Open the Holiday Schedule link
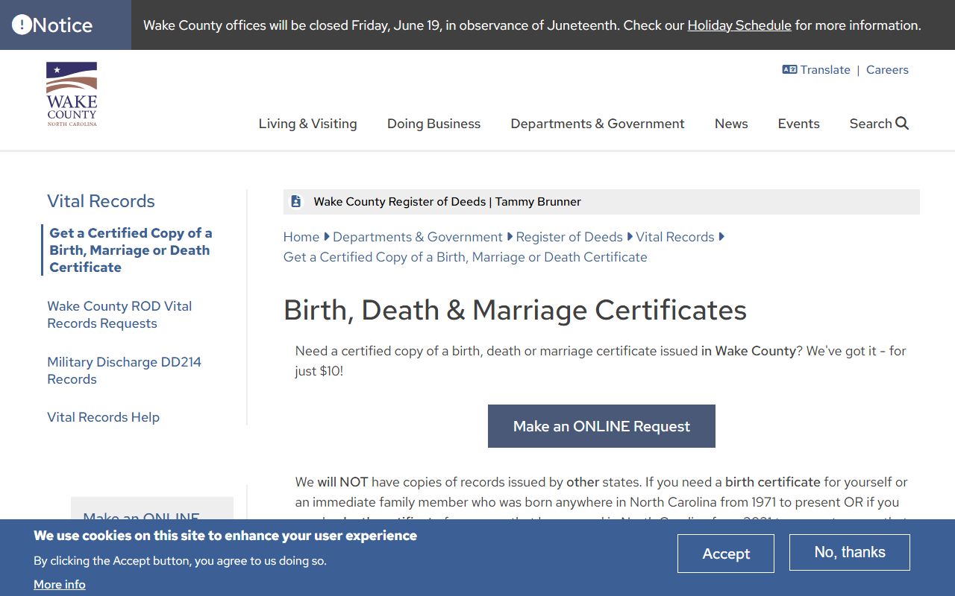Image resolution: width=955 pixels, height=596 pixels. pos(739,25)
